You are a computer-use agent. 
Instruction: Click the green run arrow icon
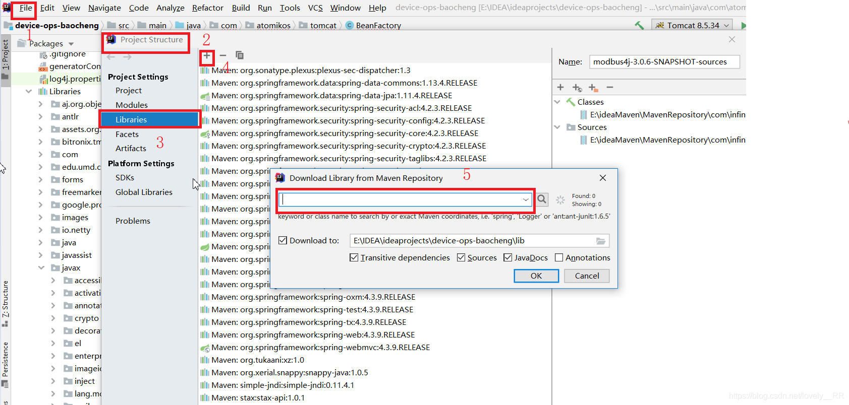click(743, 26)
